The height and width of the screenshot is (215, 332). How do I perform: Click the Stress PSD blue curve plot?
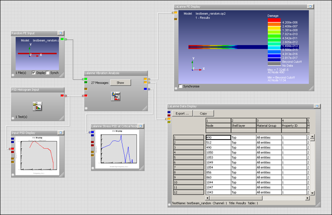[119, 149]
